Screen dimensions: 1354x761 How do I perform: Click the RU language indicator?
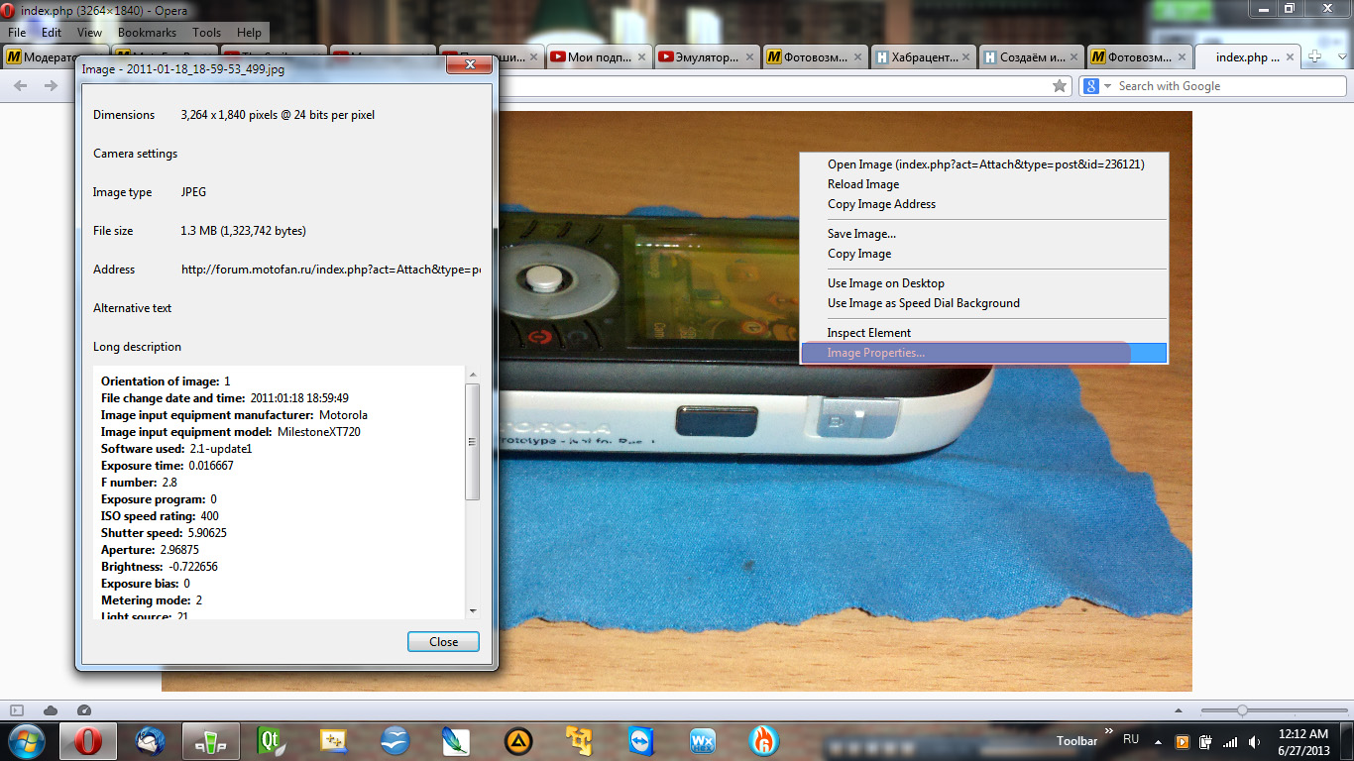1131,739
